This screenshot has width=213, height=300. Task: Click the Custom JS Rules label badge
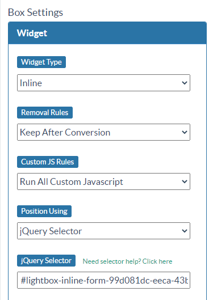coord(48,162)
